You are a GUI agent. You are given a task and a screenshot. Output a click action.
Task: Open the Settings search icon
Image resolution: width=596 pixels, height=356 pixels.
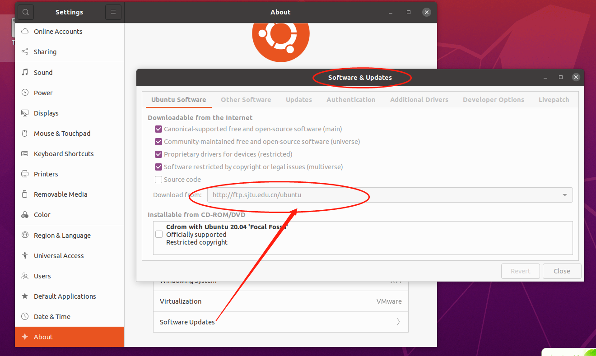(25, 12)
